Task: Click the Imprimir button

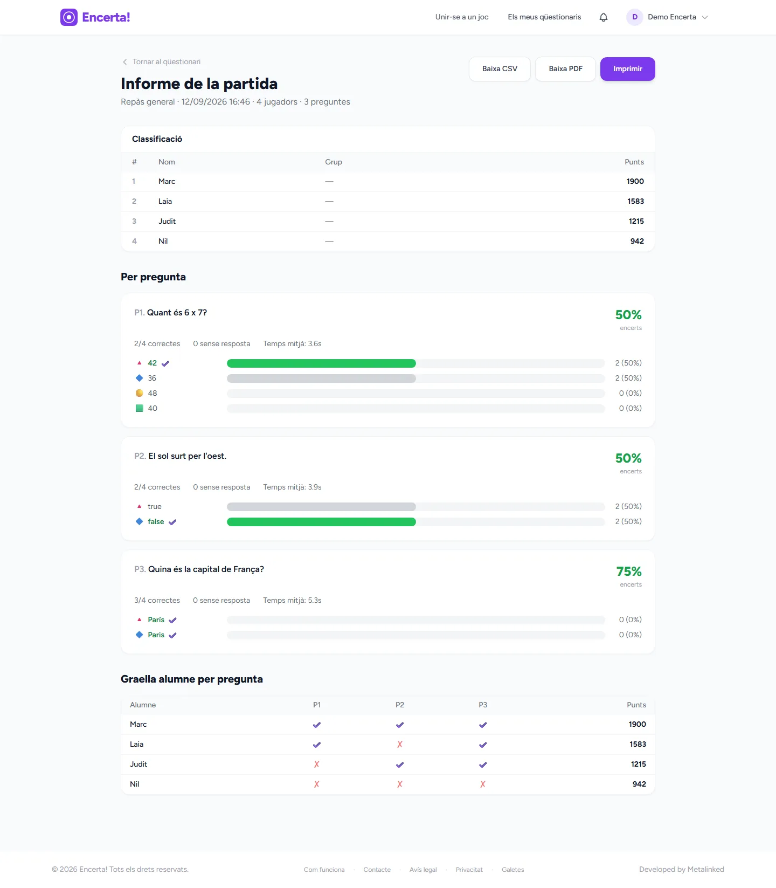Action: click(x=628, y=69)
